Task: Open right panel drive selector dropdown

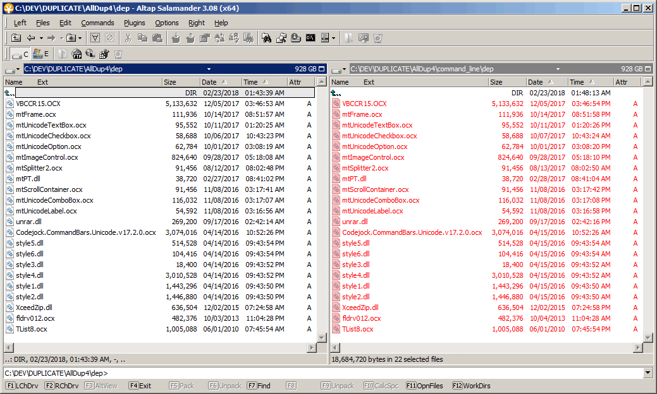Action: (339, 69)
